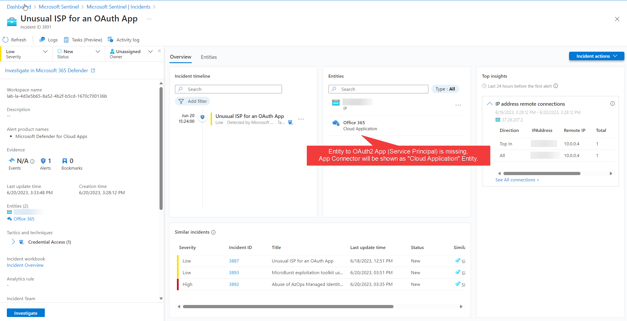Click the Bookmarks icon in Evidence
The image size is (627, 321).
click(65, 161)
